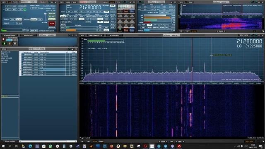
Task: Open the EXW panel from RX Control
Action: pos(75,2)
